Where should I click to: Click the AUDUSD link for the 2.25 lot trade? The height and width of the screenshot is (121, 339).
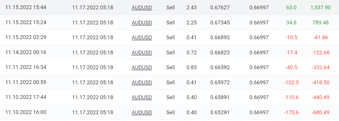[142, 23]
